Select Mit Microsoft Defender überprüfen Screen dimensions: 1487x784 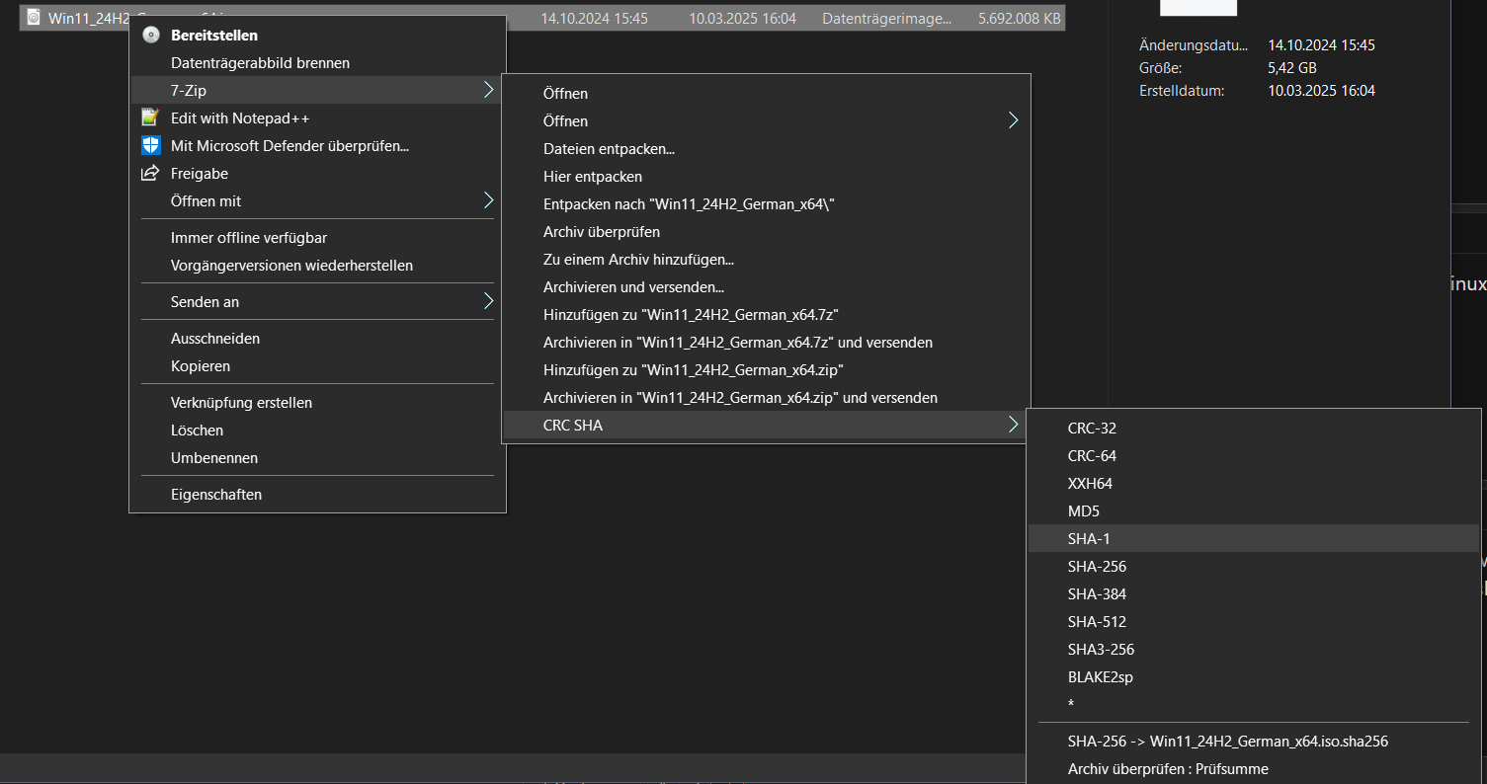coord(317,146)
